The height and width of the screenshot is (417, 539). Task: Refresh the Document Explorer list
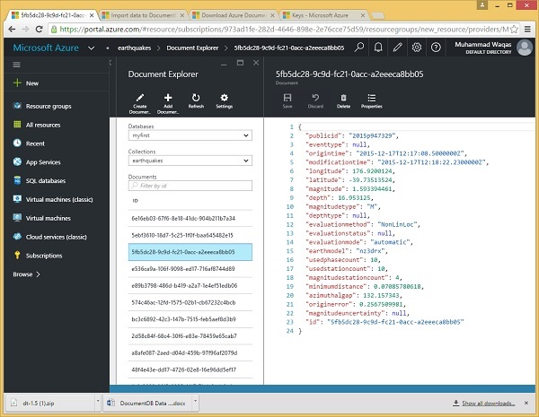point(196,97)
